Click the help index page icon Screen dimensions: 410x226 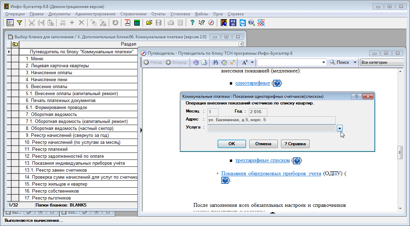[x=204, y=62]
